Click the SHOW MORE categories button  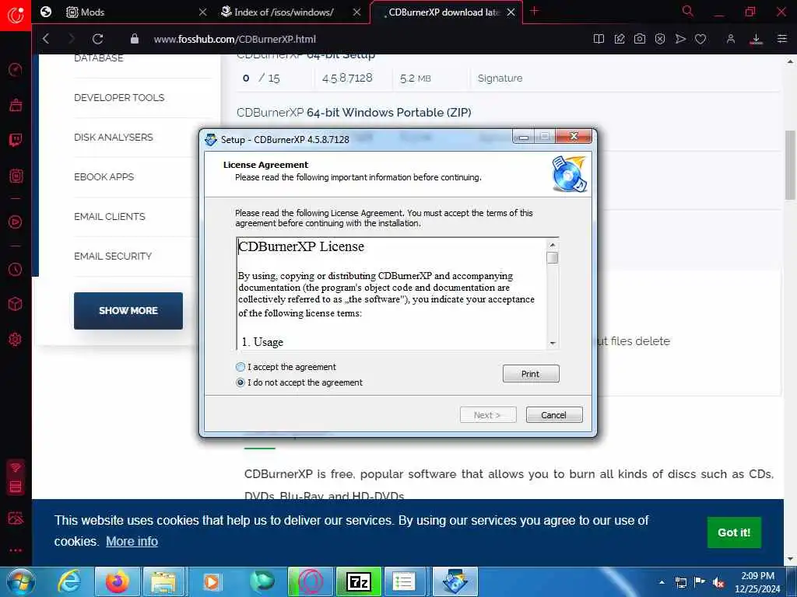pos(128,311)
